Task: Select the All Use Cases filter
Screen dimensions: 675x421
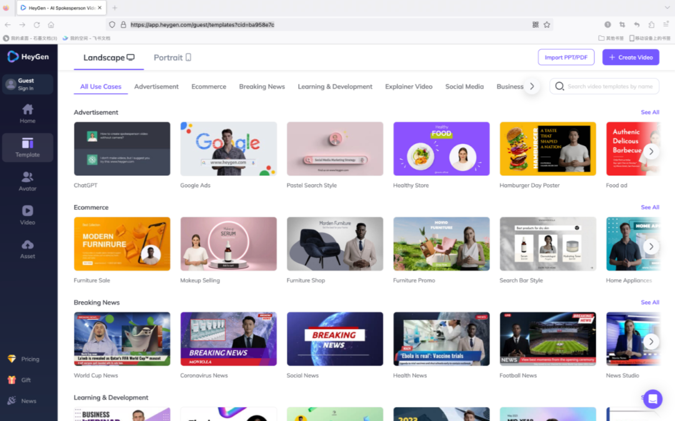Action: click(x=101, y=86)
